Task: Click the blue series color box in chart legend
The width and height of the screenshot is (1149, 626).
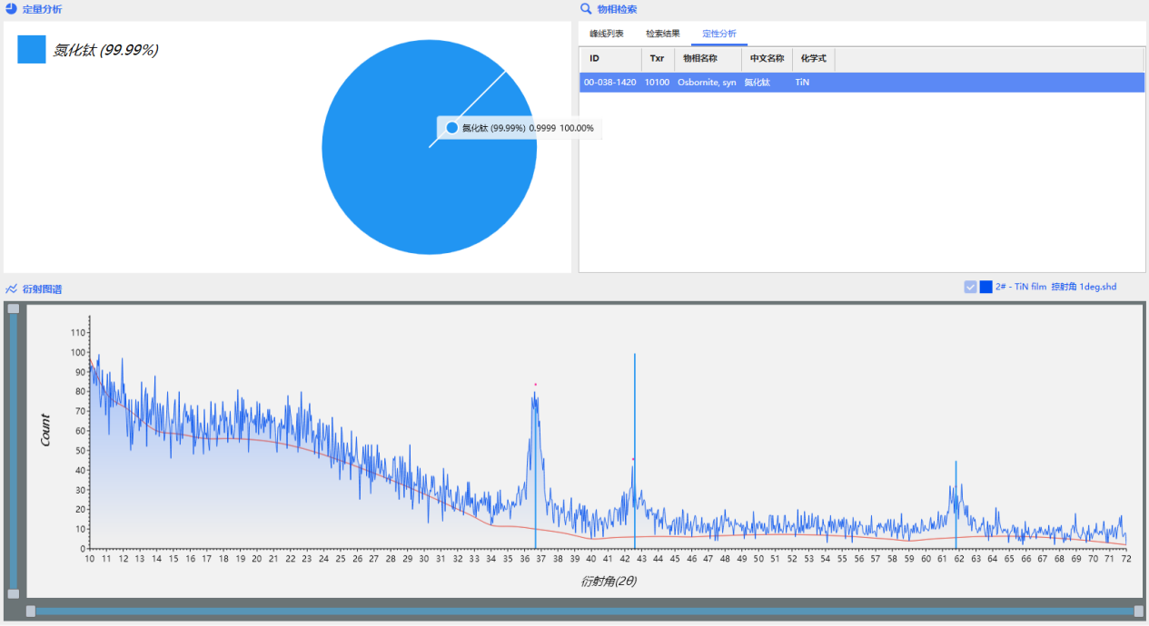Action: pos(986,287)
